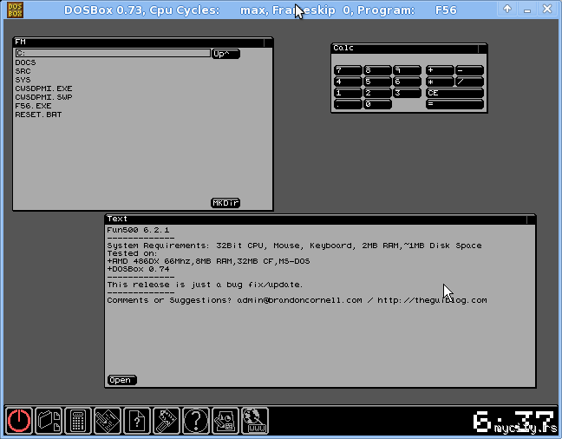This screenshot has height=439, width=562.
Task: Click the 1 key in Calc
Action: 348,93
